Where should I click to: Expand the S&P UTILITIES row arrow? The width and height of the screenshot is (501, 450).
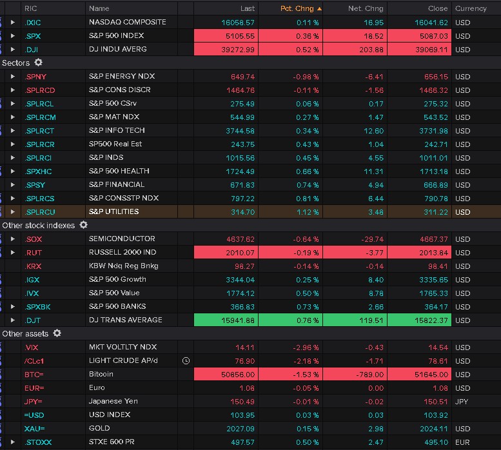[x=13, y=211]
